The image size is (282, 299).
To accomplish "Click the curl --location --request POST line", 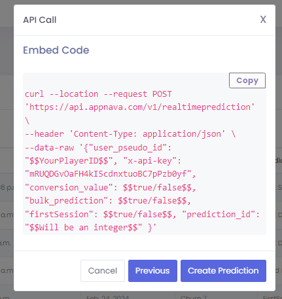I will pos(98,94).
